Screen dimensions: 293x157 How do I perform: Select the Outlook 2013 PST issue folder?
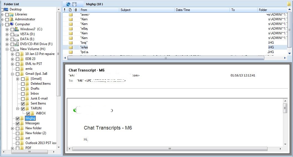pyautogui.click(x=41, y=143)
